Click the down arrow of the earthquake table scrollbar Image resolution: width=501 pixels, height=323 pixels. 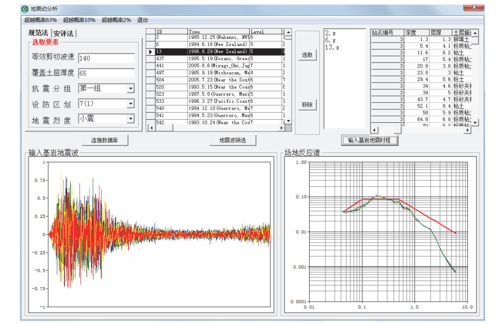point(288,121)
